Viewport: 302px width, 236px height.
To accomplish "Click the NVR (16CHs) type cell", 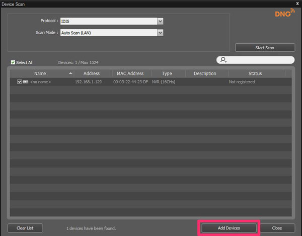I will [x=164, y=82].
